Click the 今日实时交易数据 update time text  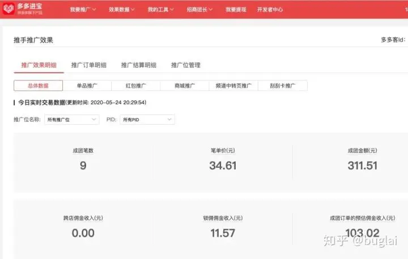106,103
